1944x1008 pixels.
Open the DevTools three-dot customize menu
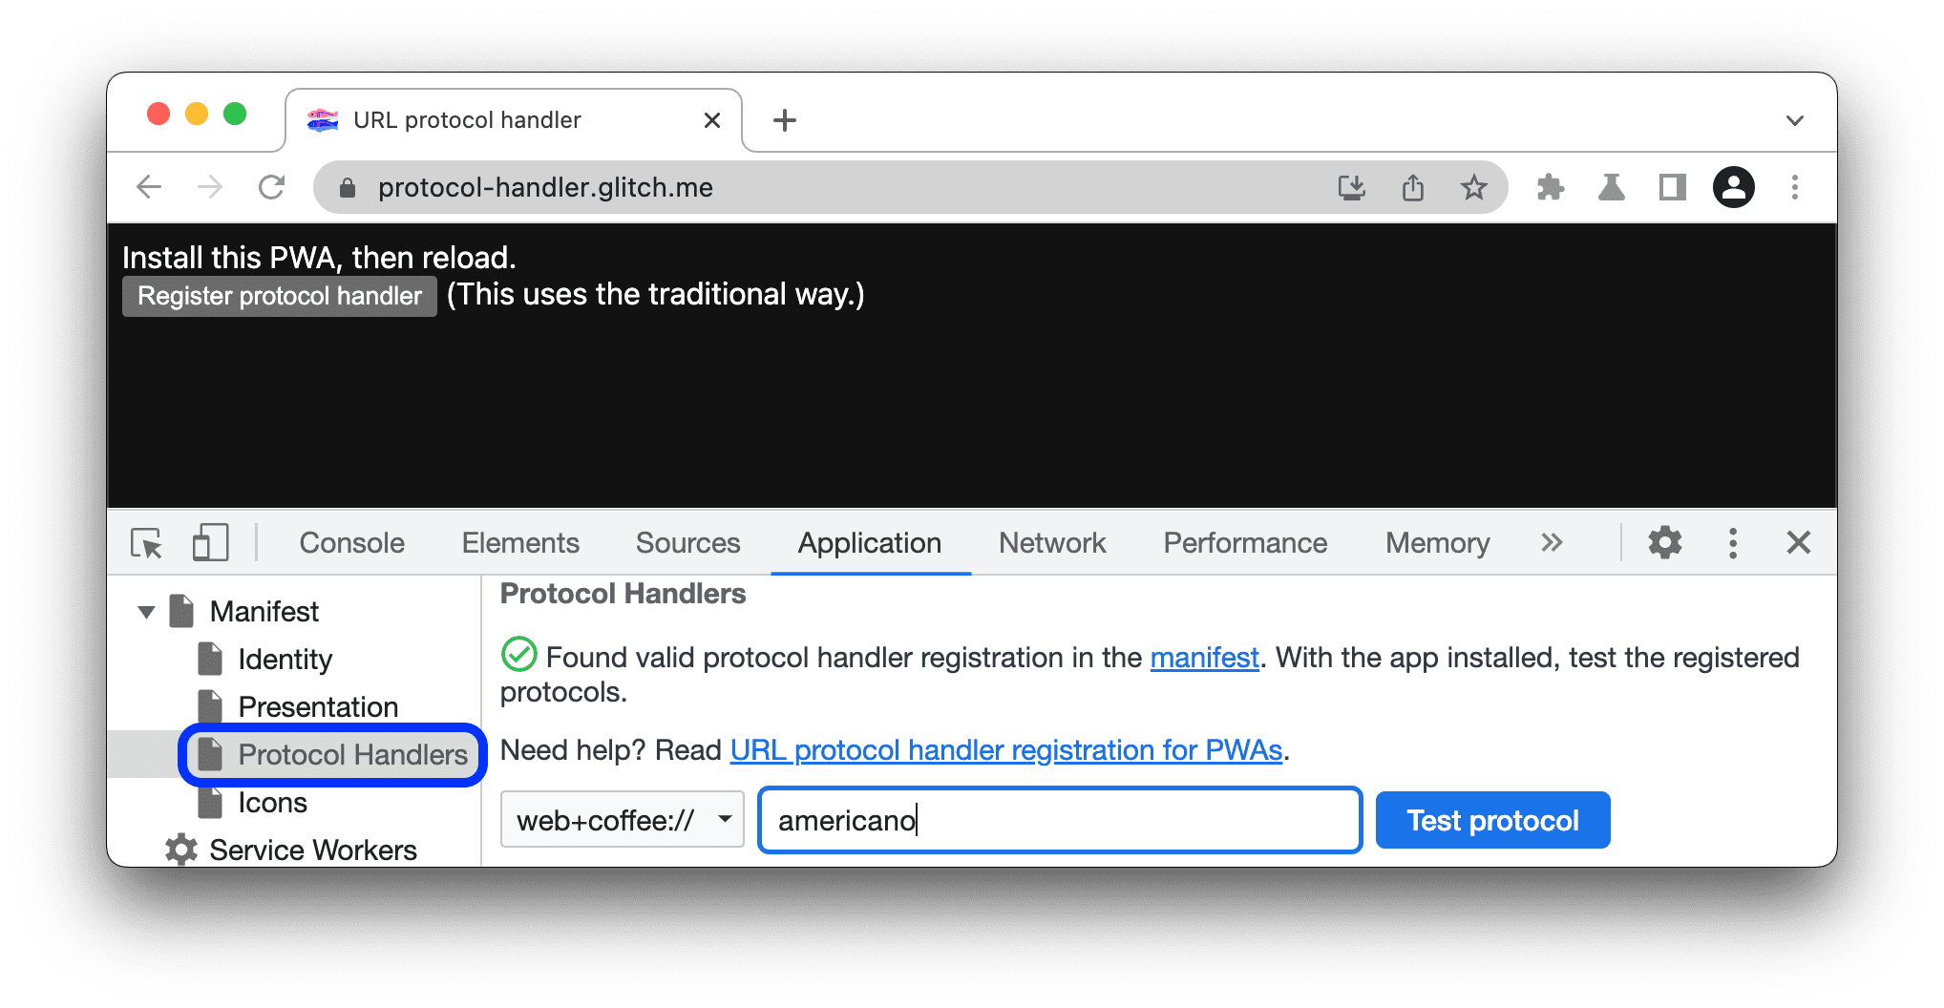pos(1732,542)
